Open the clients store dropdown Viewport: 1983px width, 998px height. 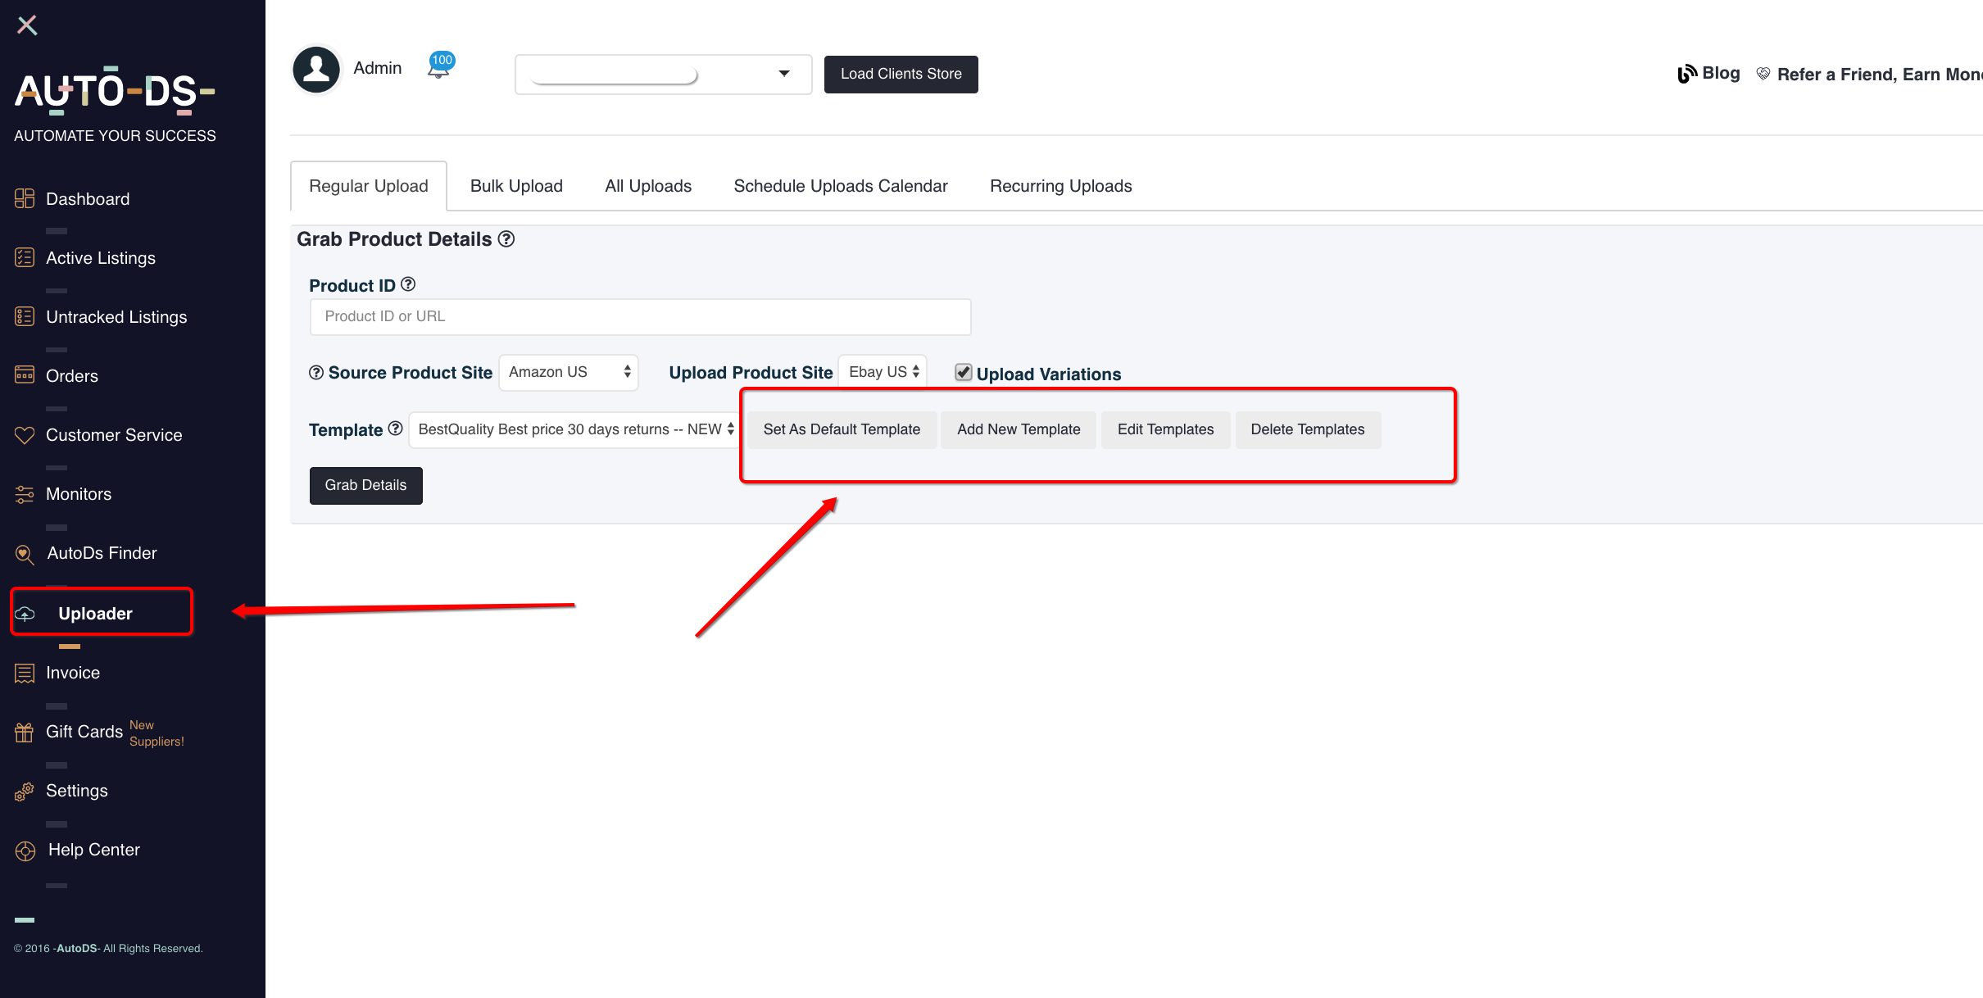pyautogui.click(x=663, y=75)
